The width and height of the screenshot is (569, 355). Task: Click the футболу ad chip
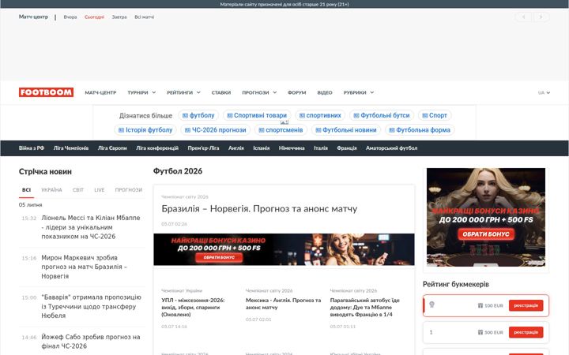198,115
